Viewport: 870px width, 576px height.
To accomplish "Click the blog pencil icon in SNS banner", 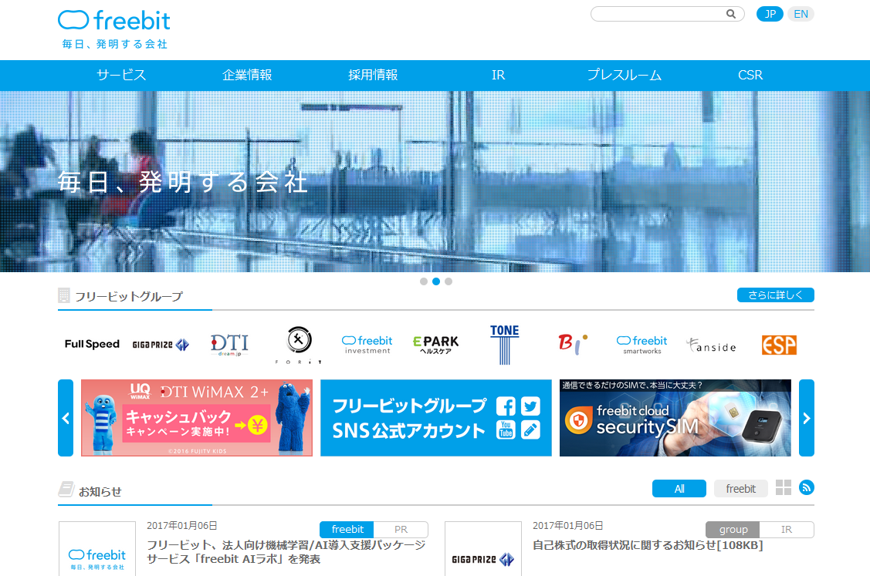I will point(530,429).
